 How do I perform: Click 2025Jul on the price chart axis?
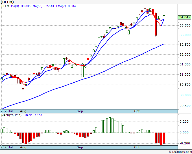click(7, 111)
